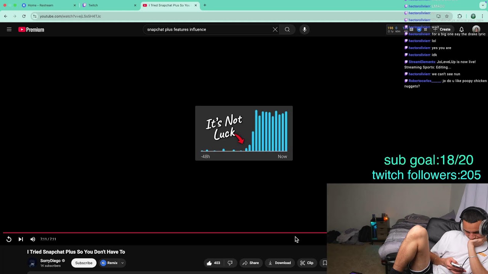Close the Twitch tab
This screenshot has height=274, width=488.
[135, 5]
